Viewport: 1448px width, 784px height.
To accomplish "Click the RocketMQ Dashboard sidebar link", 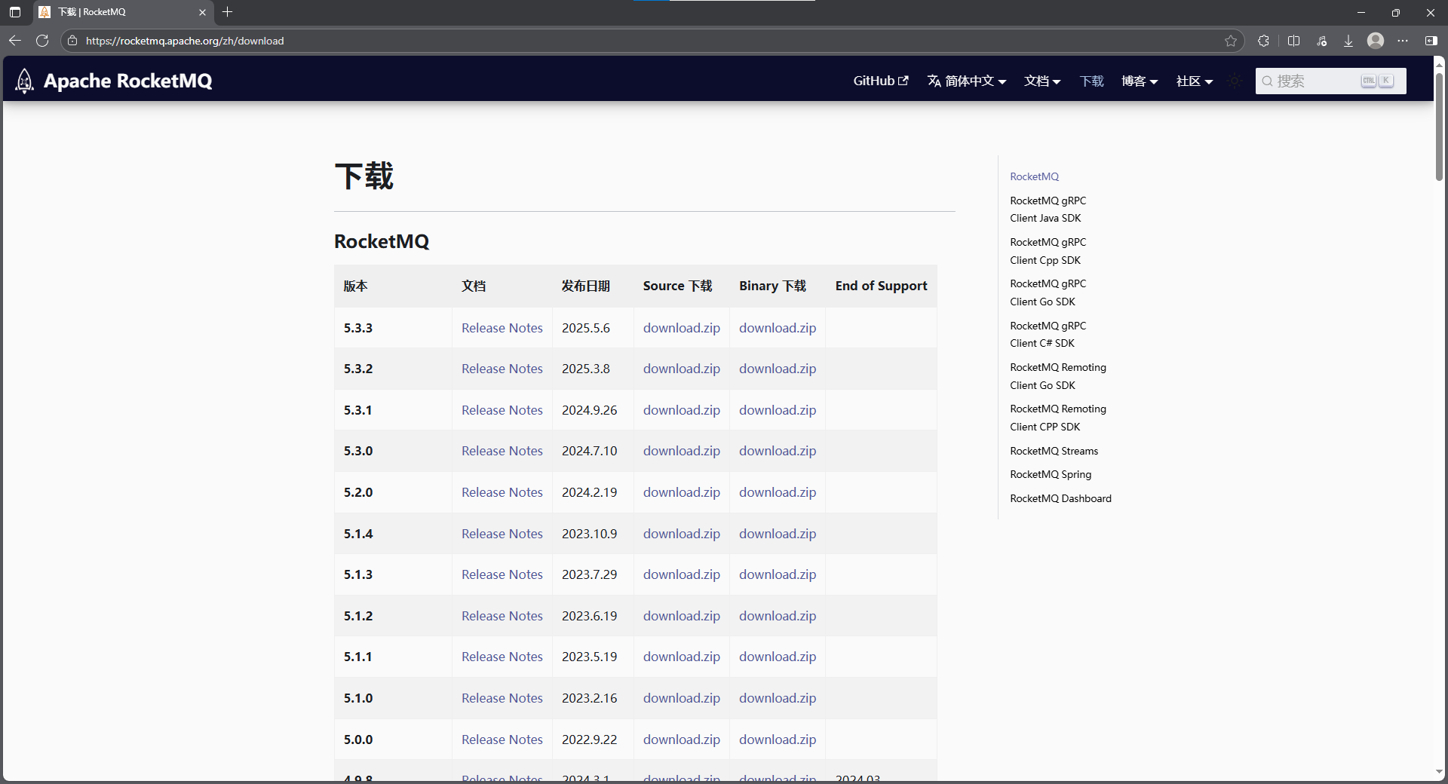I will point(1060,498).
